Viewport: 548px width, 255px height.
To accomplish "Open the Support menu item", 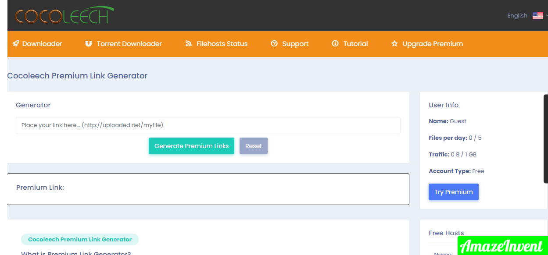I will coord(290,44).
